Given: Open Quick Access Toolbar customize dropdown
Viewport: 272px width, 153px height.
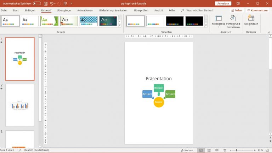Looking at the screenshot, I should [x=71, y=4].
